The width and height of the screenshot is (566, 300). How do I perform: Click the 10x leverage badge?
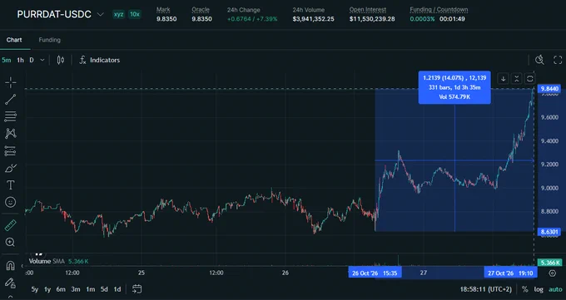135,14
